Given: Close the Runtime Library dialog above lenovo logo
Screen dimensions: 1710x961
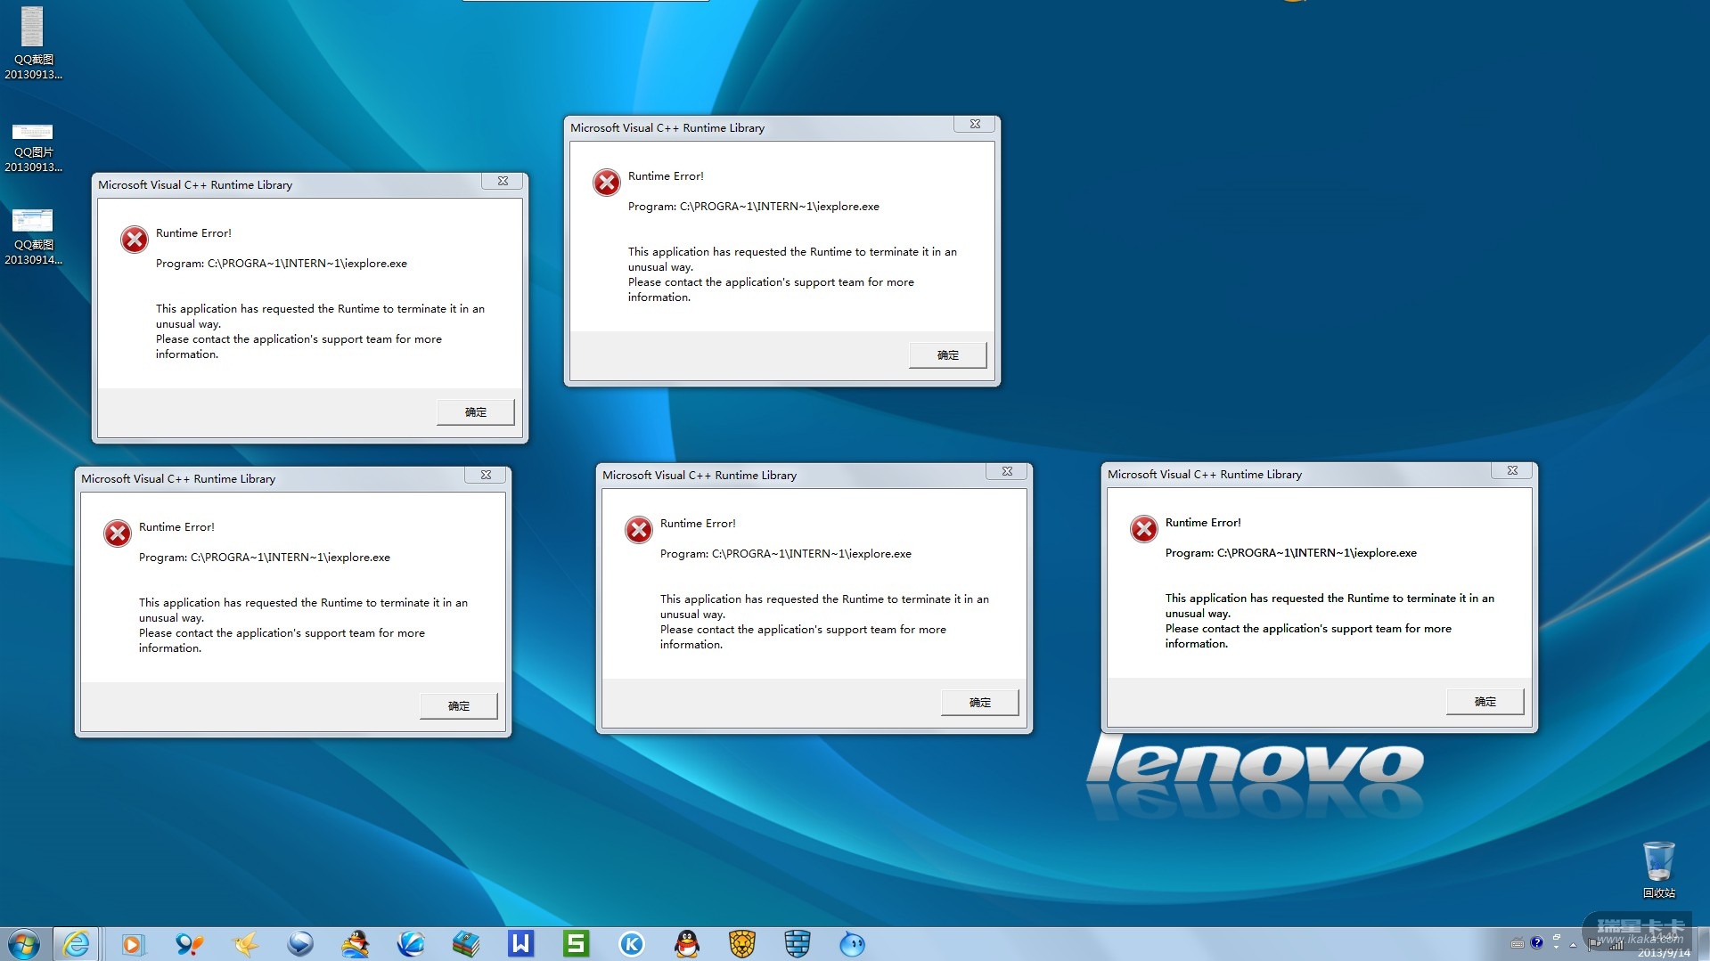Looking at the screenshot, I should [1513, 471].
